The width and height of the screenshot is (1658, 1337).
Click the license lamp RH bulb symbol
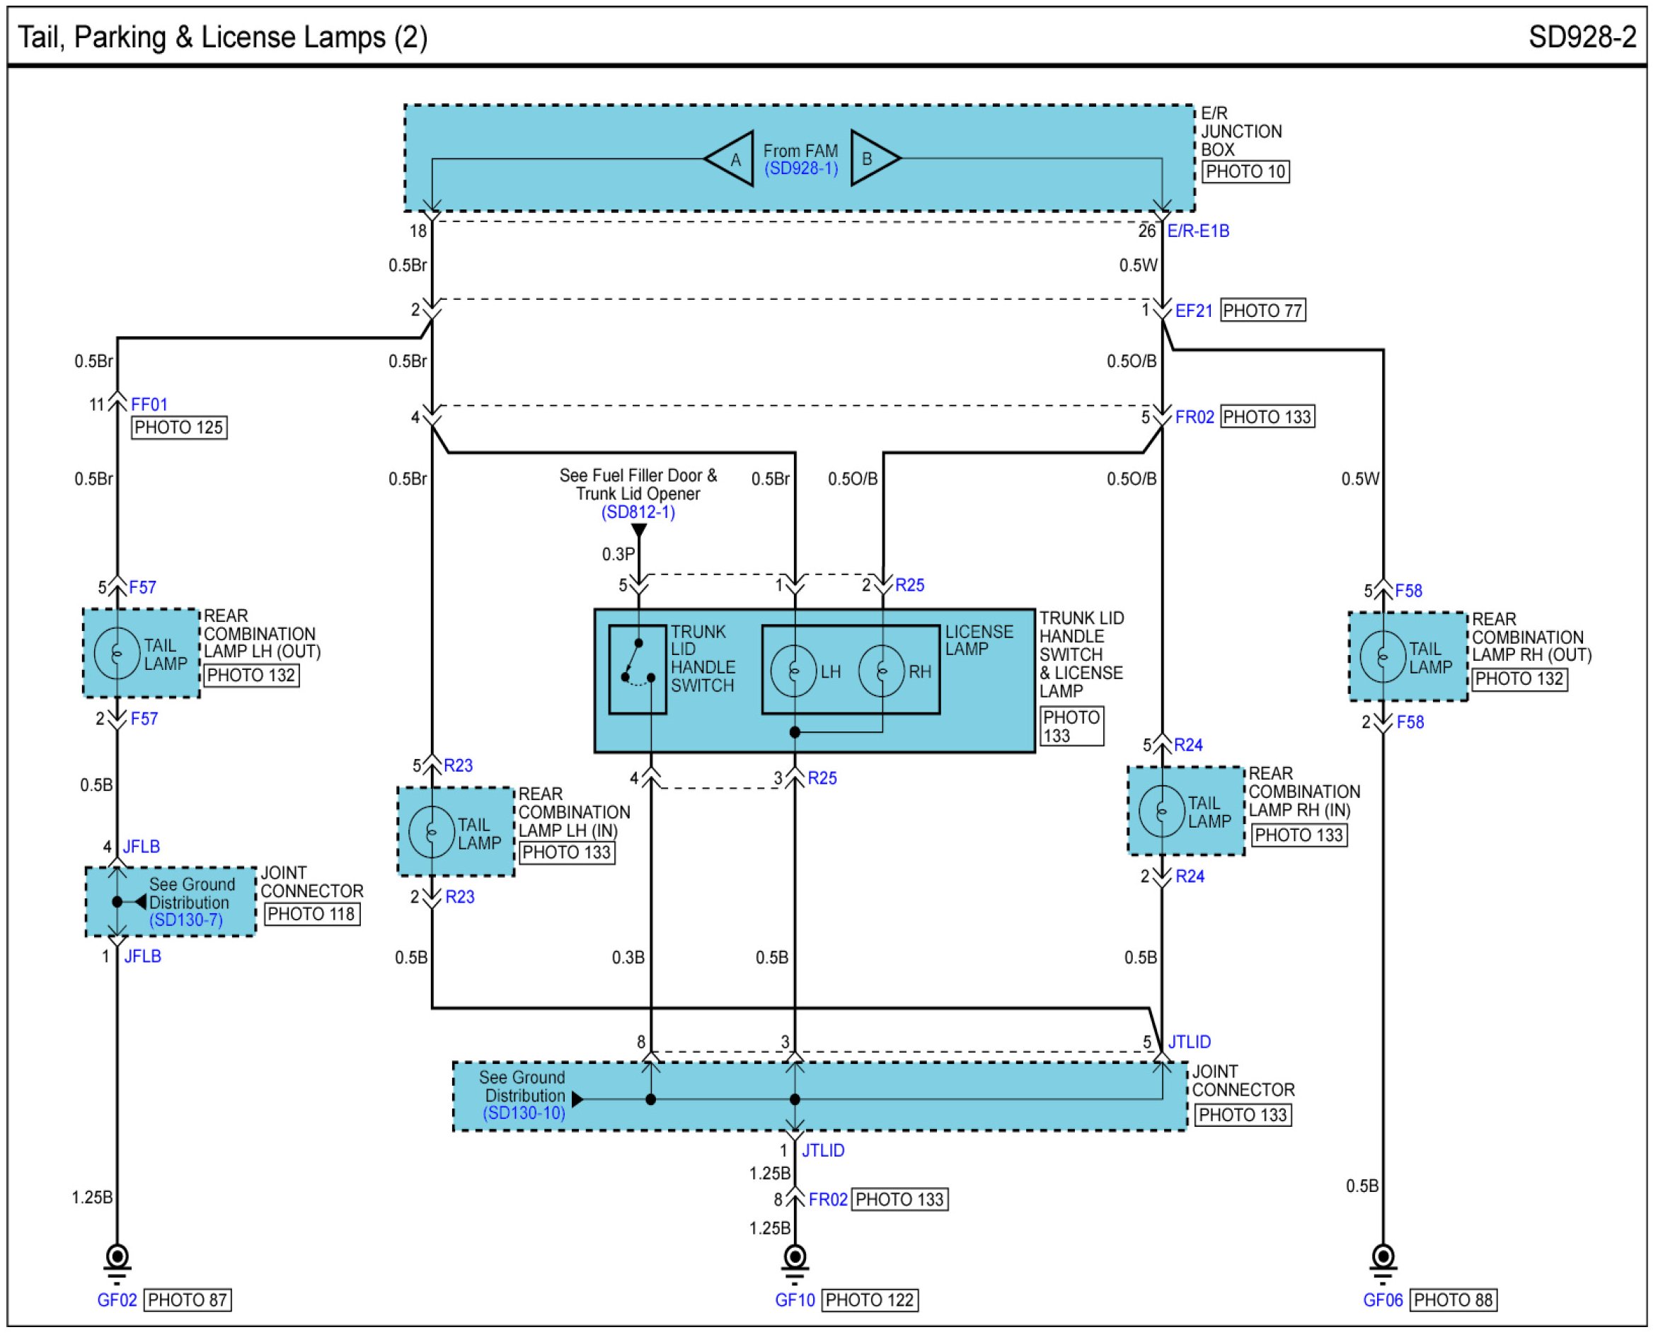pyautogui.click(x=882, y=671)
